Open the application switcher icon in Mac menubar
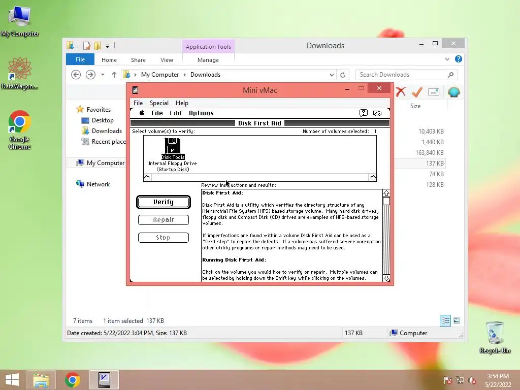Screen dimensions: 520x390 click(x=377, y=113)
